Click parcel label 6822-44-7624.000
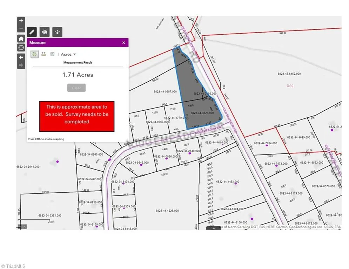This screenshot has width=349, height=269. 266,143
